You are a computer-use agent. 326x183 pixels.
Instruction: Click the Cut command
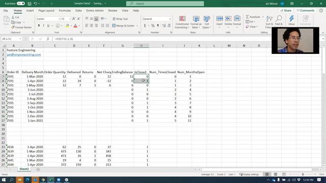[15, 17]
